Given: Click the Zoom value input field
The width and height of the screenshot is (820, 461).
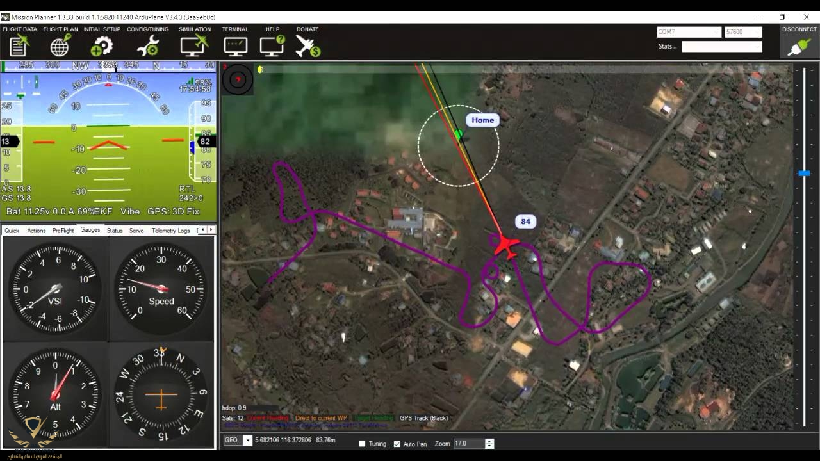Looking at the screenshot, I should click(469, 444).
